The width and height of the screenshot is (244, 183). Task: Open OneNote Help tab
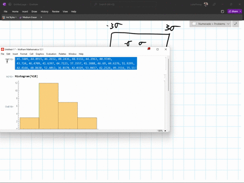coord(74,12)
